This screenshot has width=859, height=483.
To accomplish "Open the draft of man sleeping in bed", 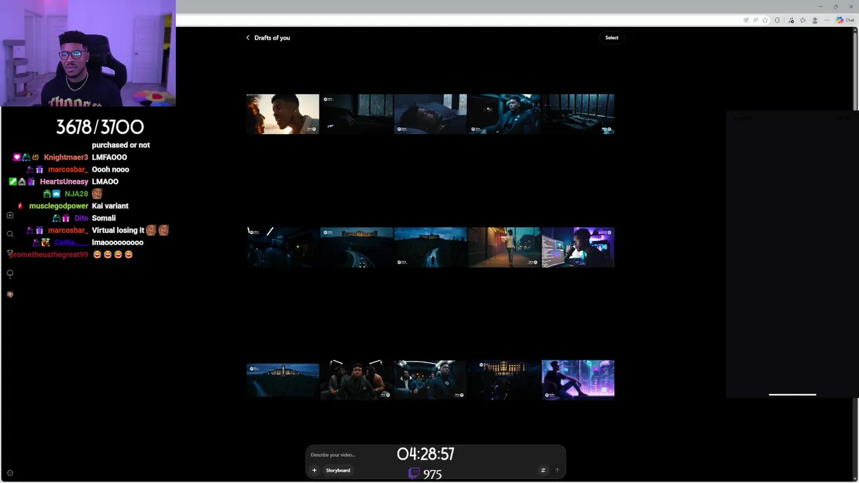I will tap(430, 114).
